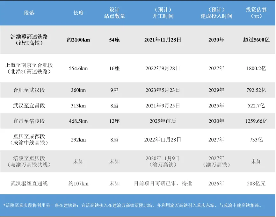Click the 长度 column header
Image resolution: width=276 pixels, height=217 pixels.
tap(78, 13)
